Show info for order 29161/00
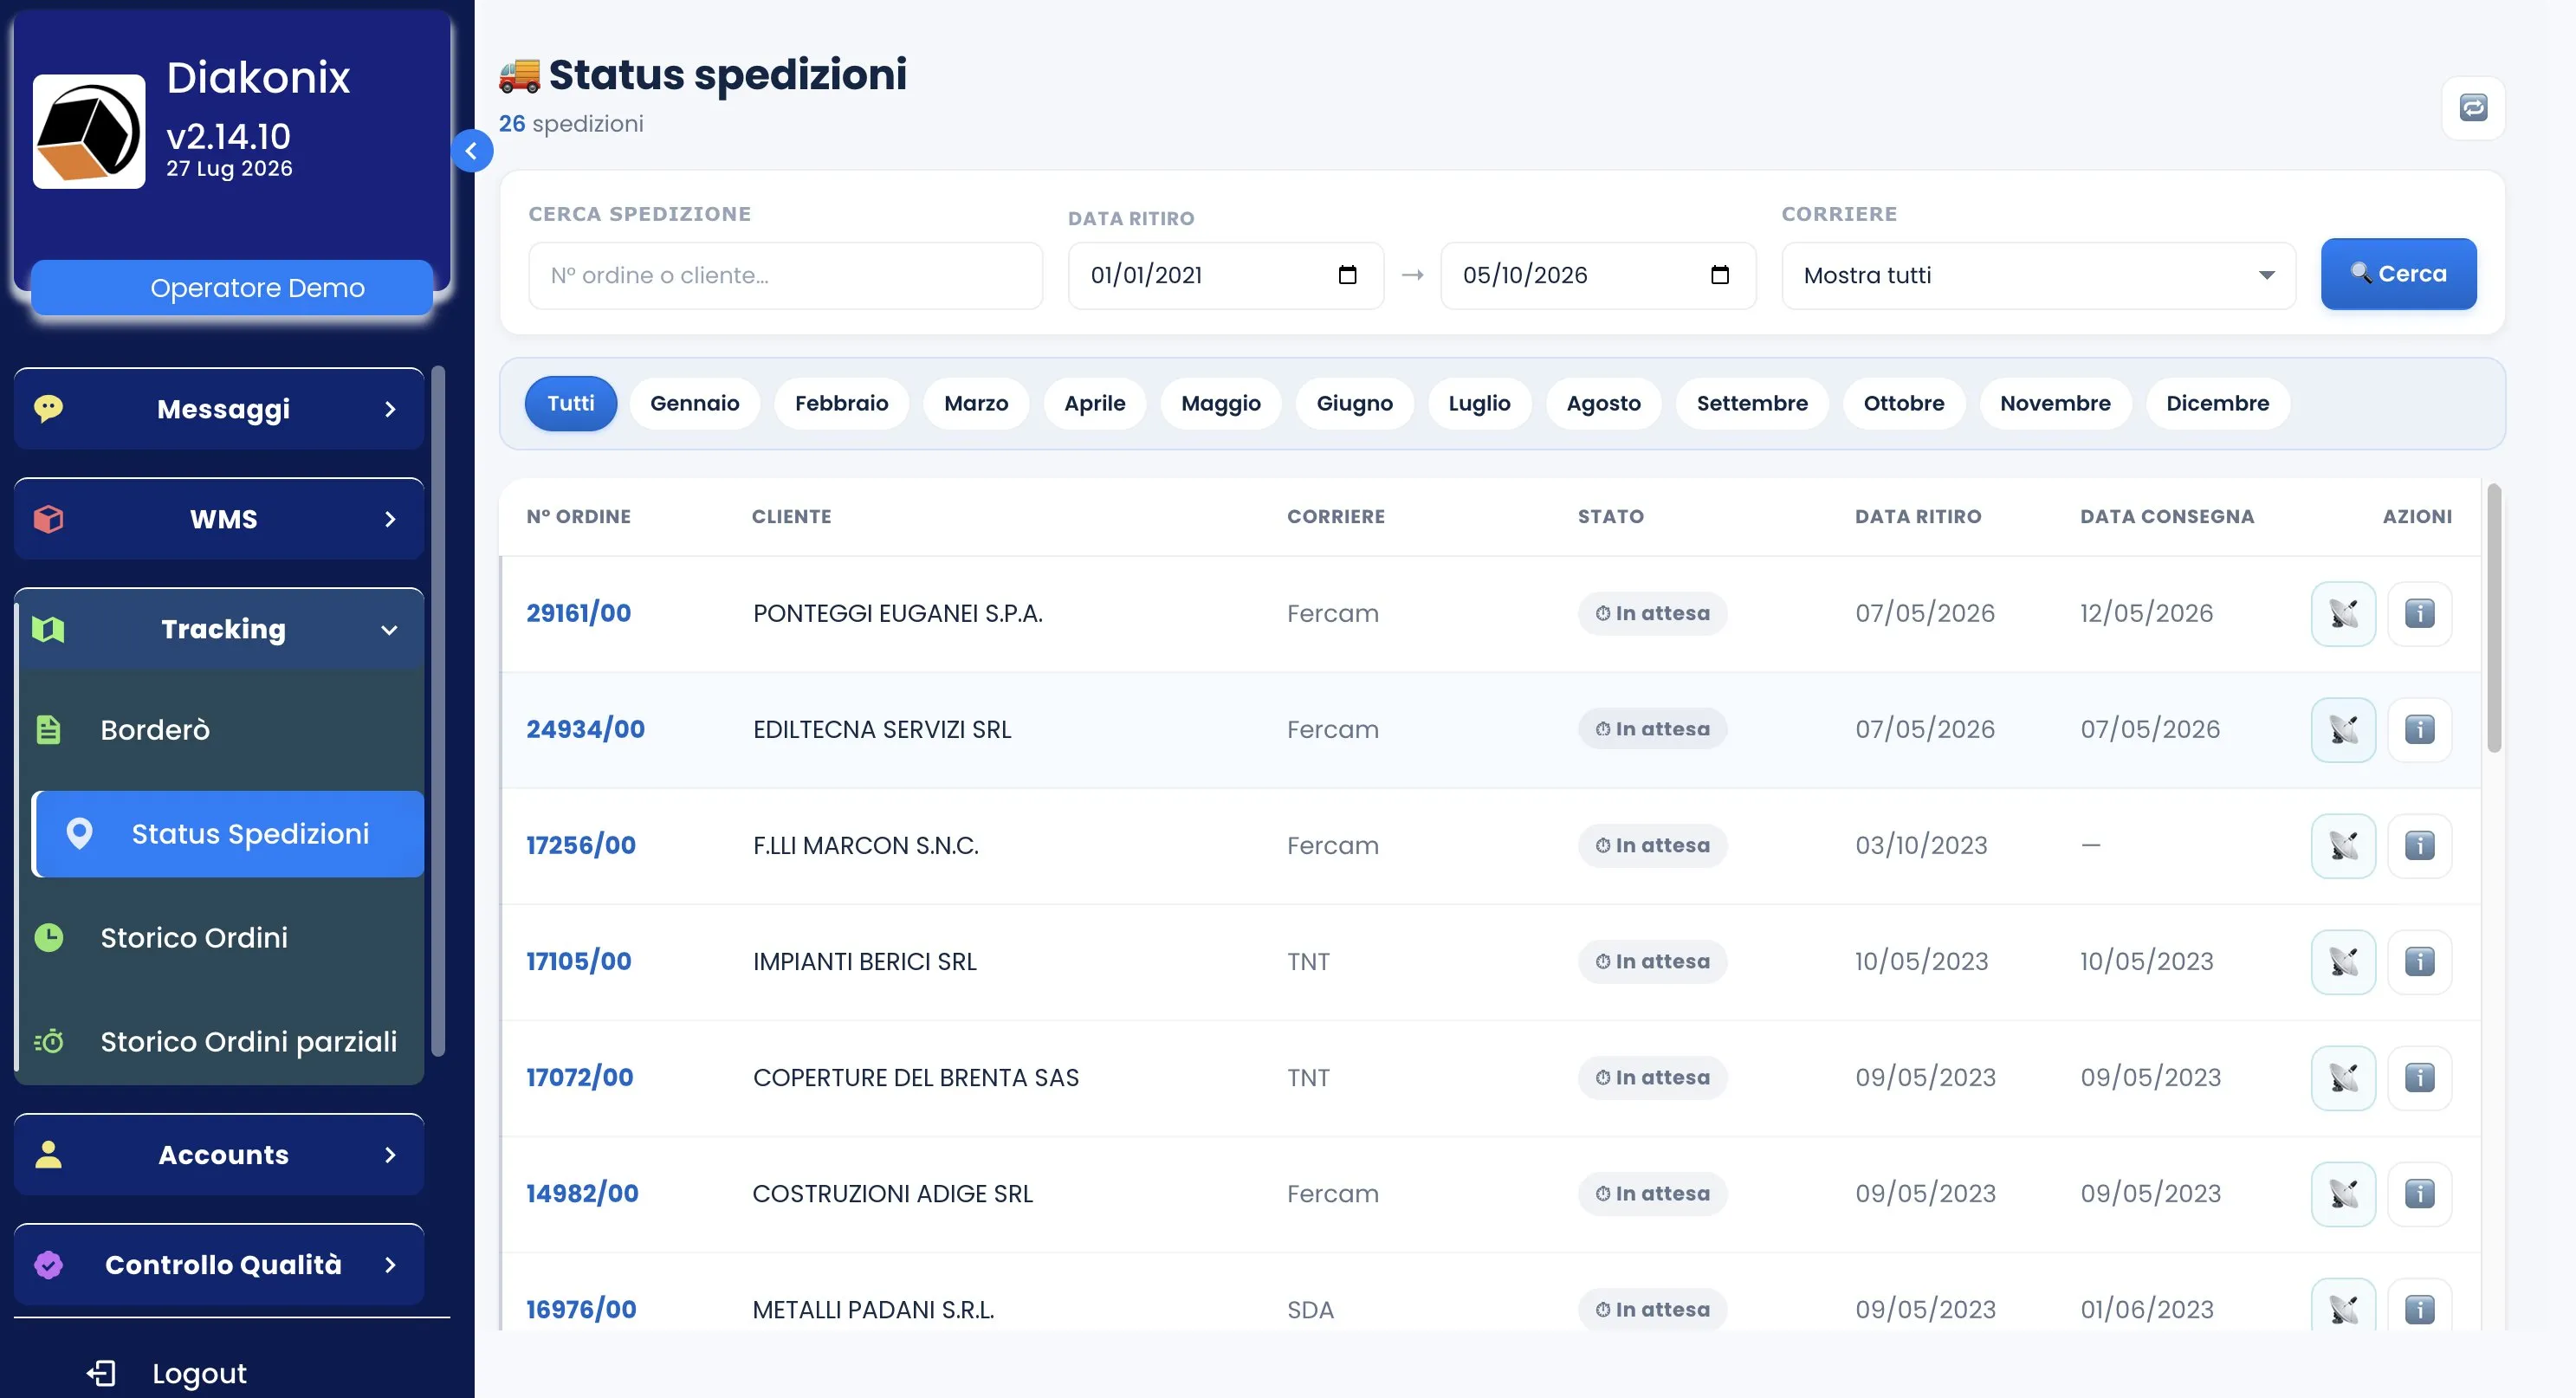The image size is (2576, 1398). (2419, 613)
